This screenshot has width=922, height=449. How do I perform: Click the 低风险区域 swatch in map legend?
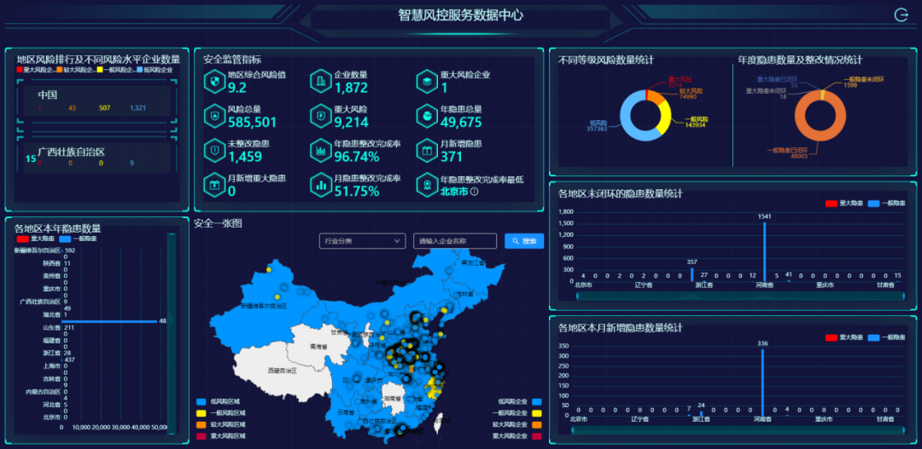[x=201, y=402]
